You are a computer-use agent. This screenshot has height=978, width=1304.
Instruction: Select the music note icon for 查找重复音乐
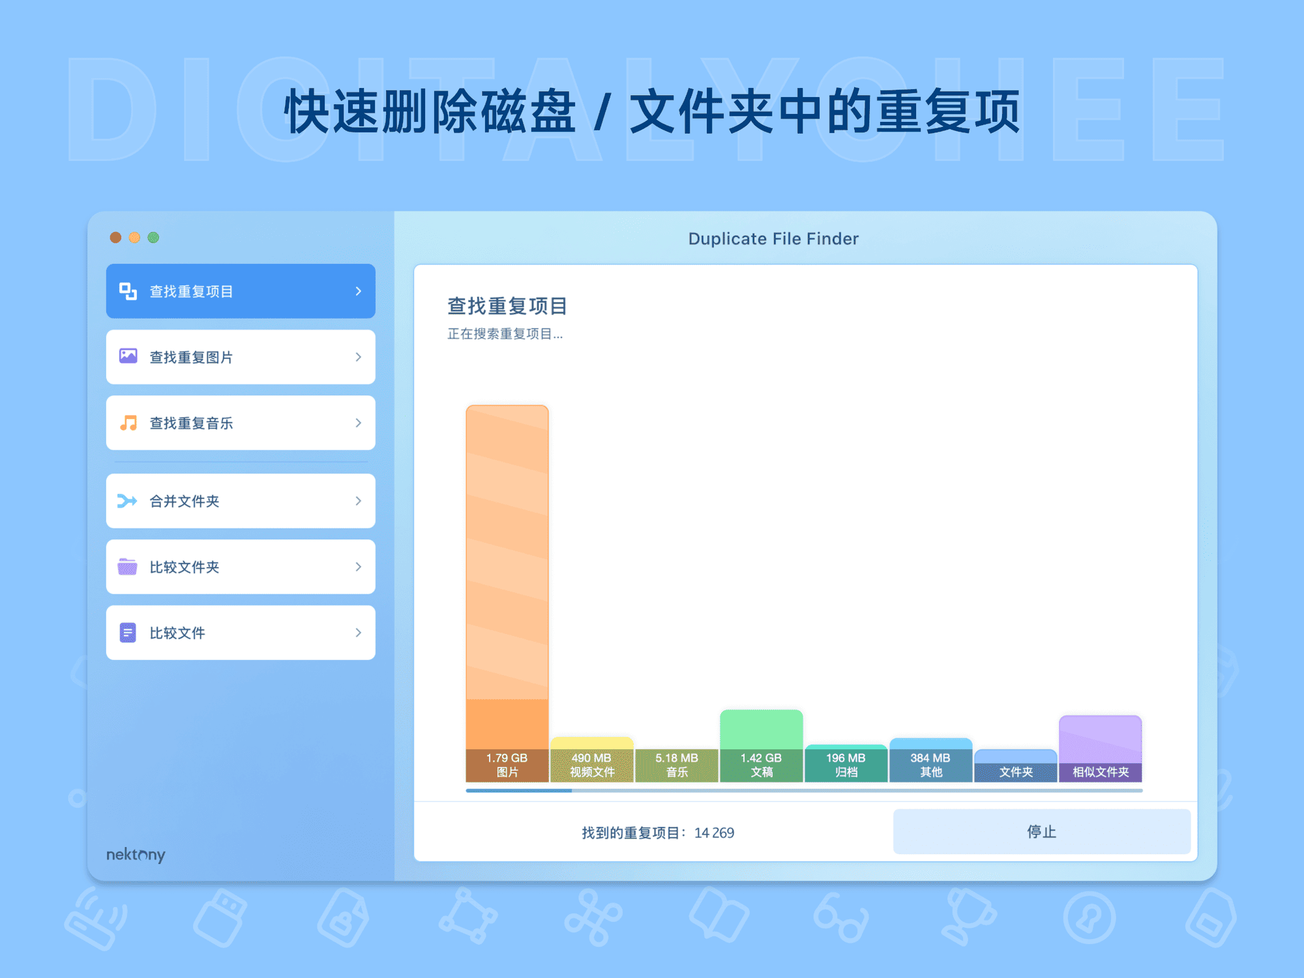(x=128, y=423)
